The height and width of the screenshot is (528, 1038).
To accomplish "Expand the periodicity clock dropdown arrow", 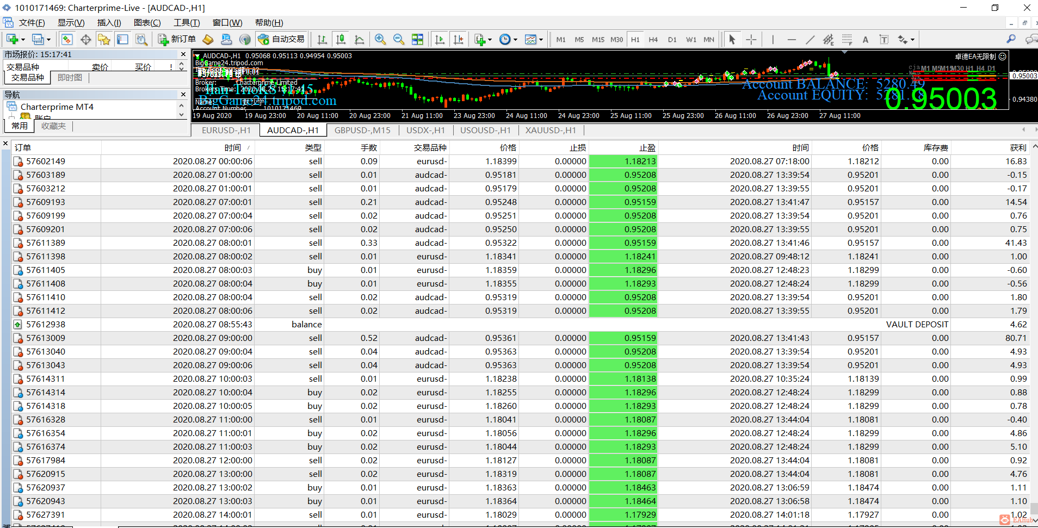I will (x=515, y=39).
